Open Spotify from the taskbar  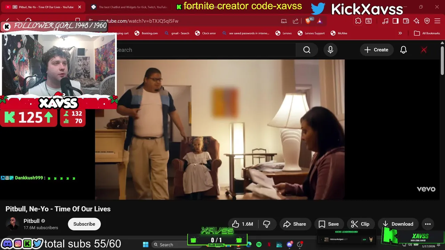click(x=259, y=244)
